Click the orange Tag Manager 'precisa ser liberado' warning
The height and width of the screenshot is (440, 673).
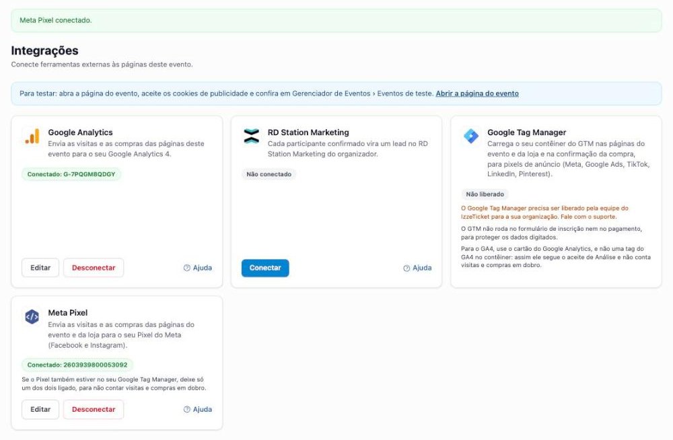[544, 213]
